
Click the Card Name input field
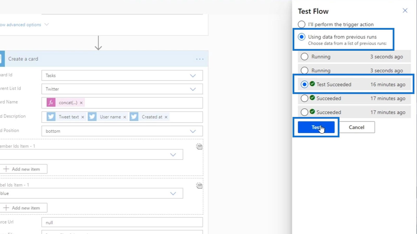coord(122,103)
